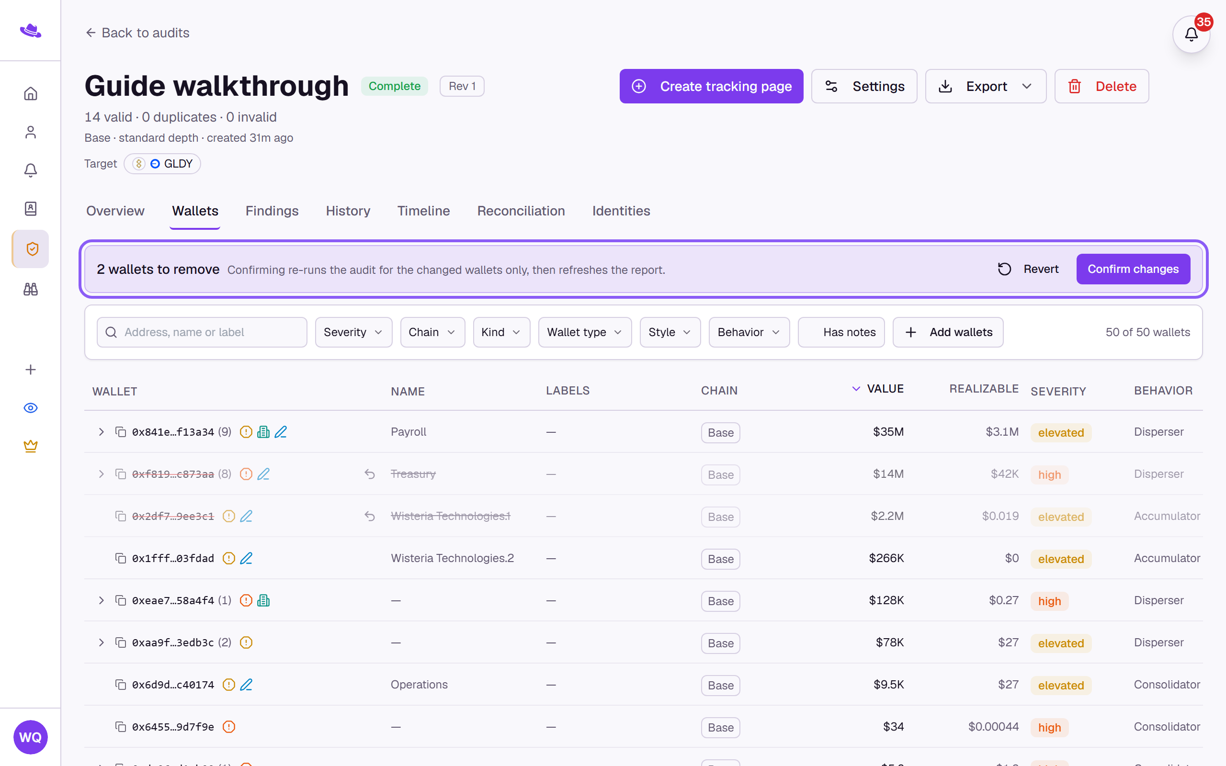The image size is (1226, 766).
Task: Open the shield audits sidebar icon
Action: click(x=31, y=249)
